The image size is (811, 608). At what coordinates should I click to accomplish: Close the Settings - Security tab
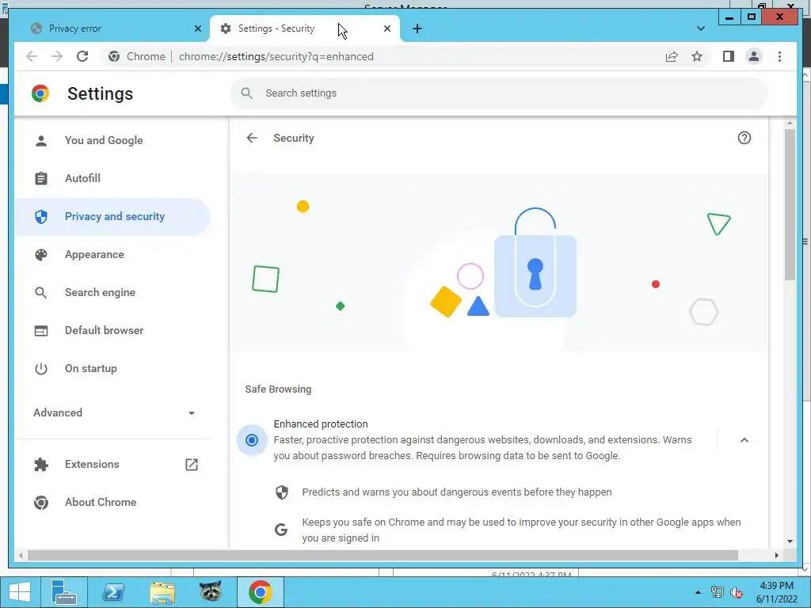[386, 28]
